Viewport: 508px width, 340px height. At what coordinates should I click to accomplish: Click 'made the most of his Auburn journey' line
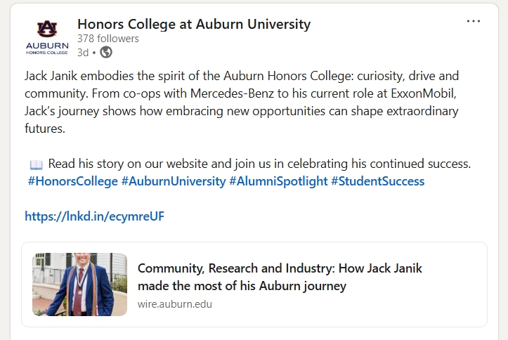coord(242,286)
